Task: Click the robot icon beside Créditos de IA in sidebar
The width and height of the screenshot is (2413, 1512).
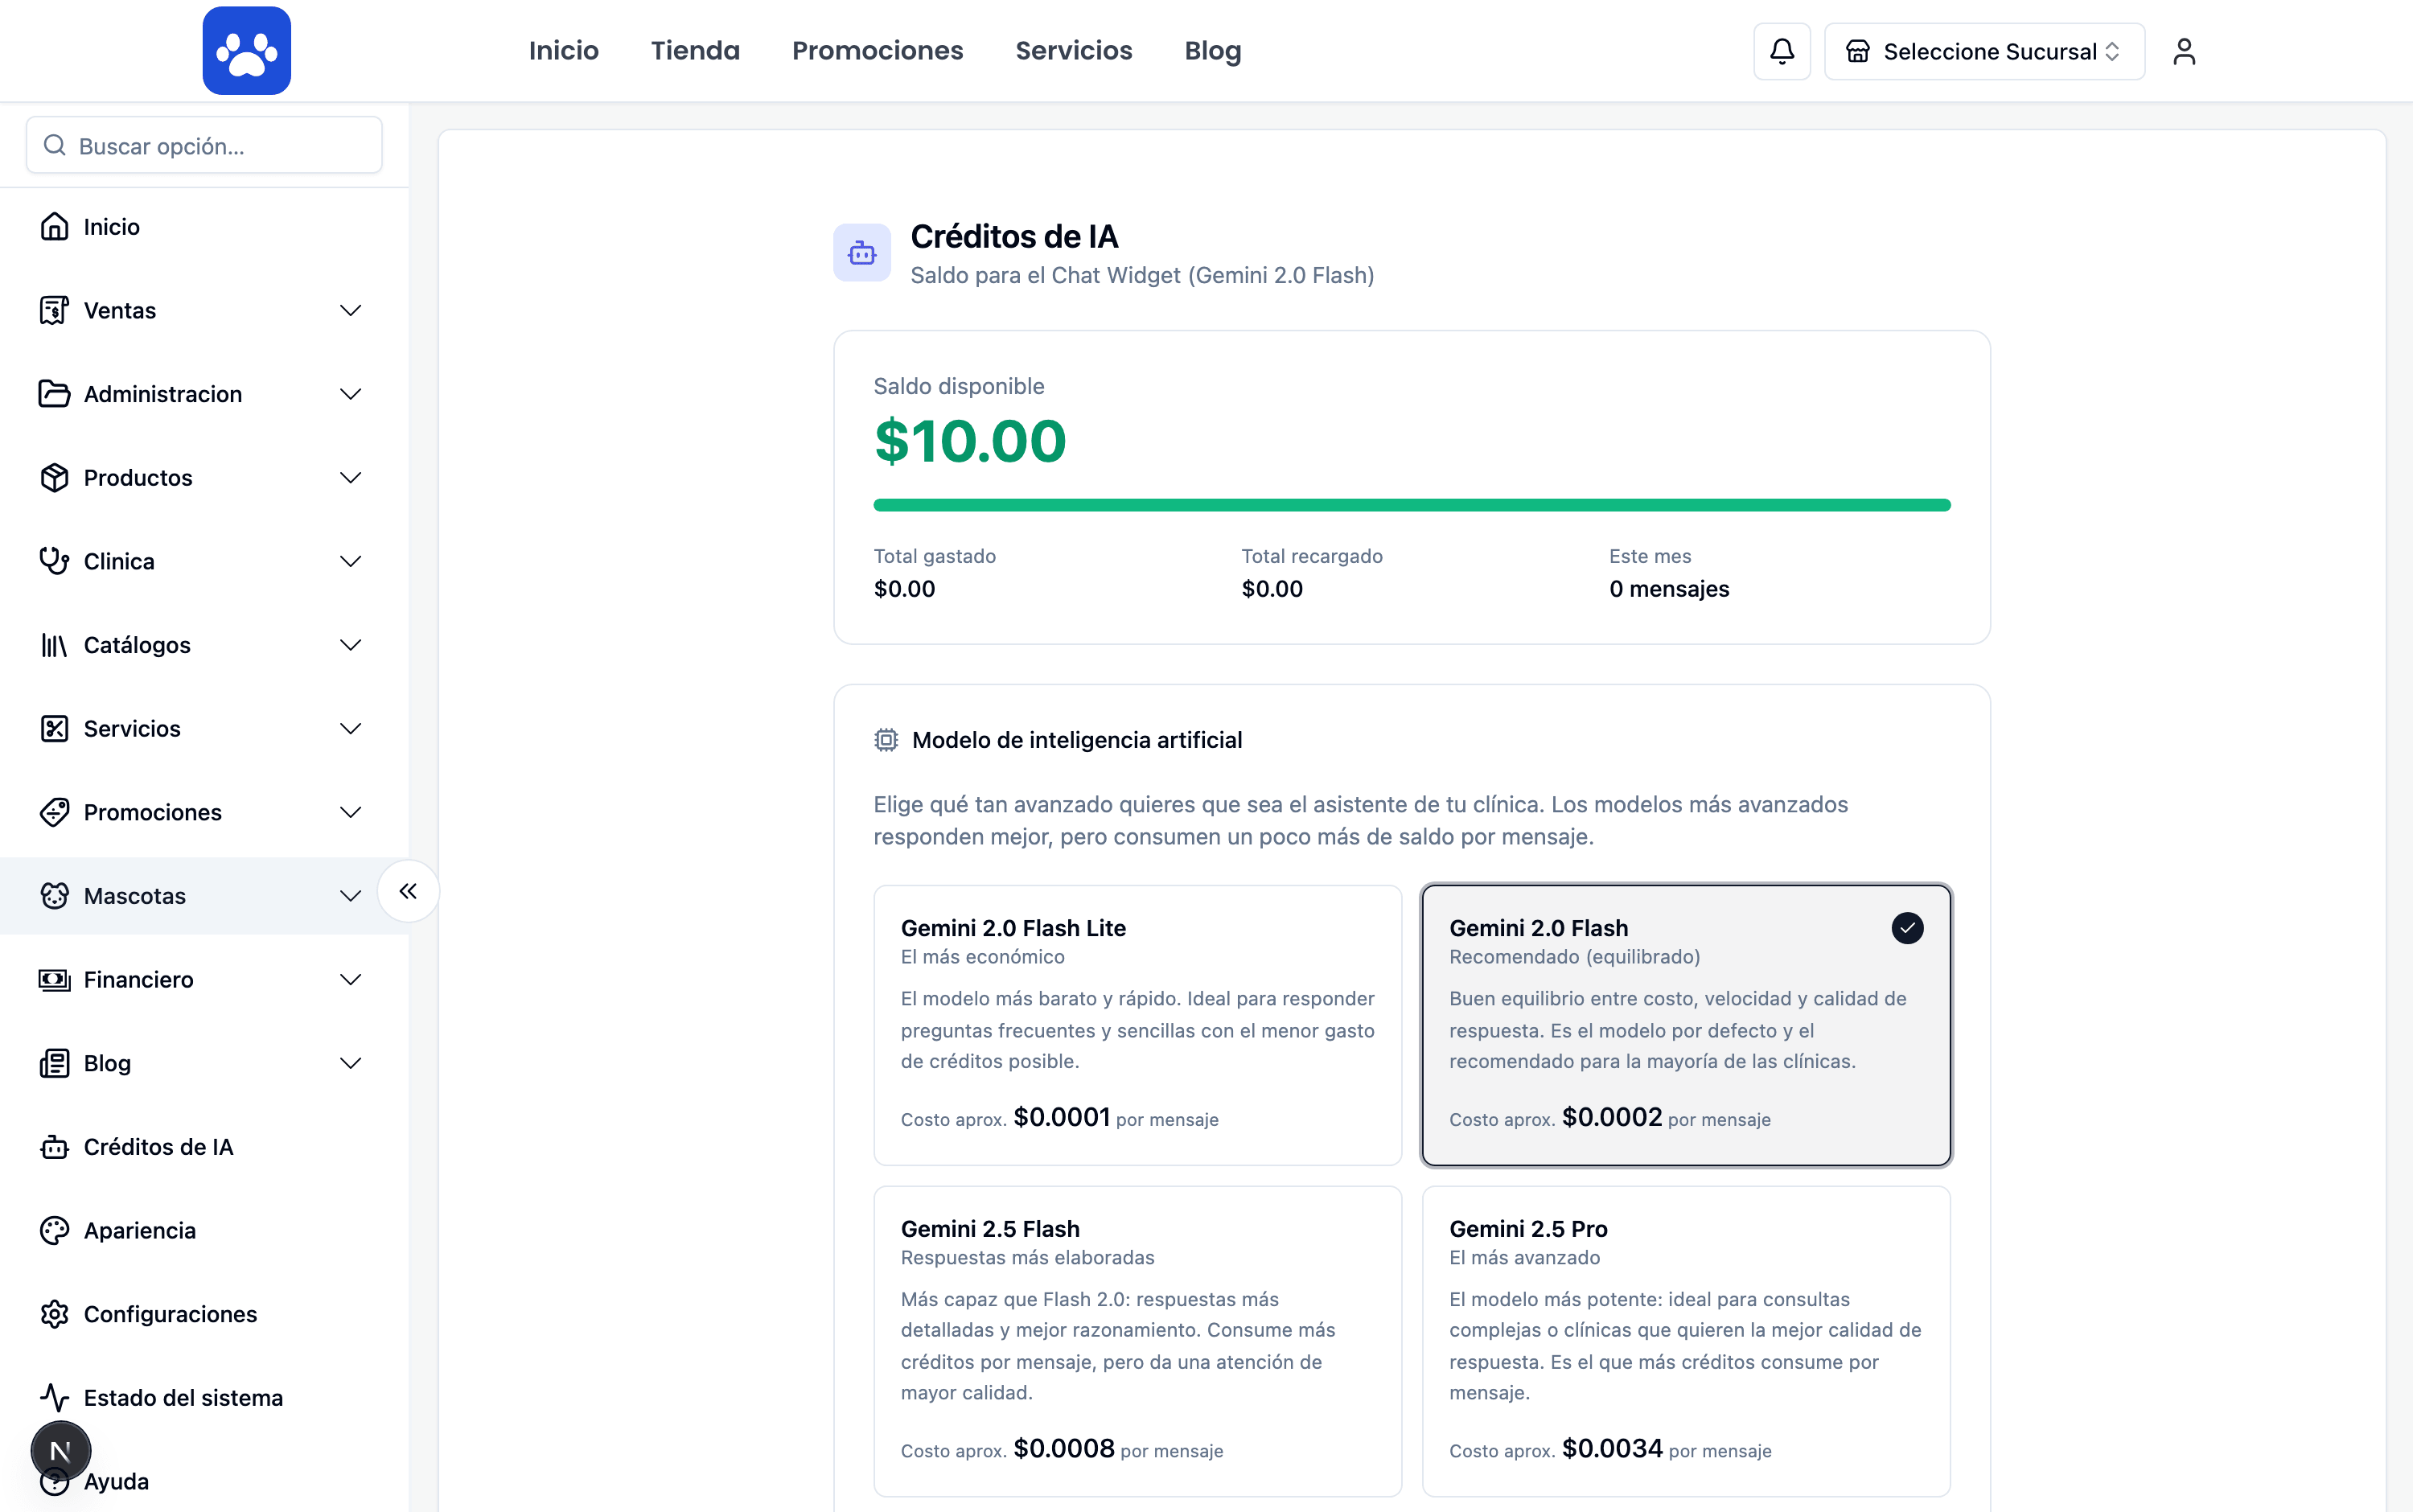Action: 54,1147
